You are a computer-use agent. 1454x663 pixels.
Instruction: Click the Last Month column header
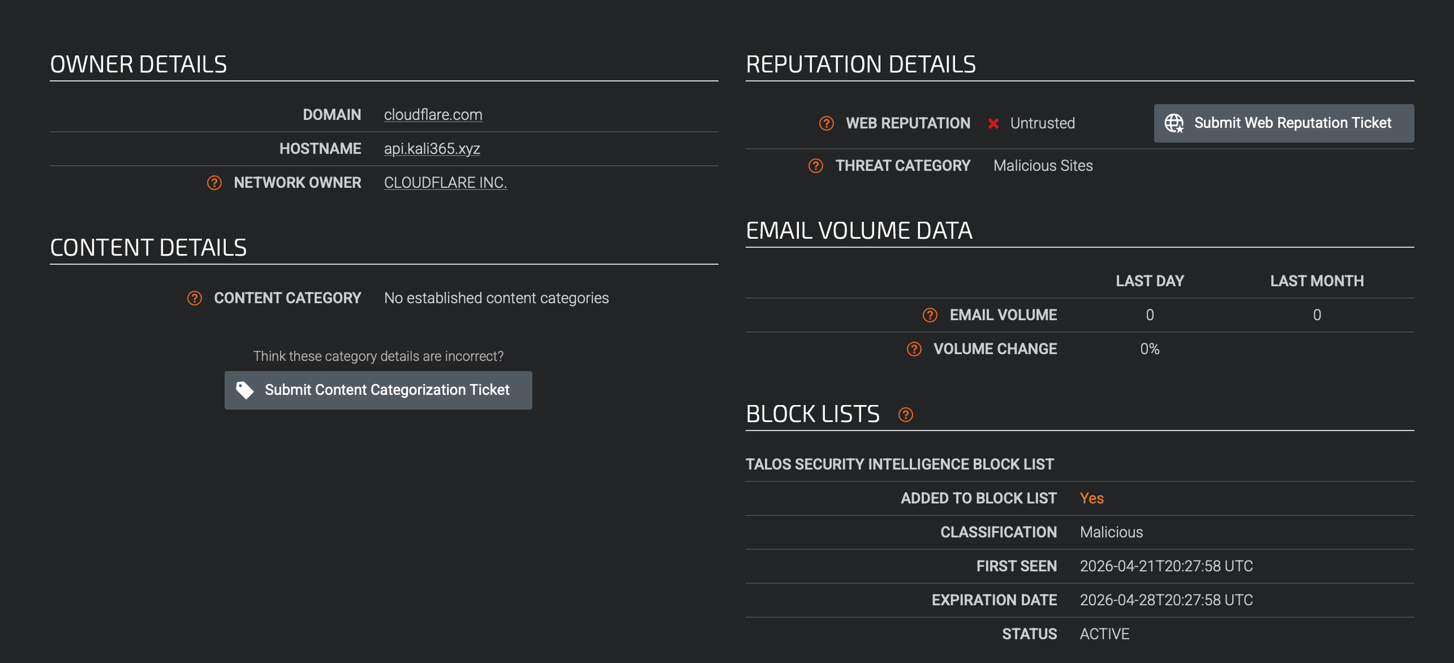pyautogui.click(x=1317, y=281)
